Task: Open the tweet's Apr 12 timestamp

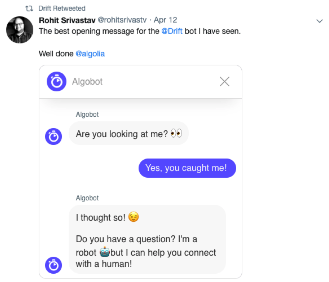Action: (x=165, y=20)
